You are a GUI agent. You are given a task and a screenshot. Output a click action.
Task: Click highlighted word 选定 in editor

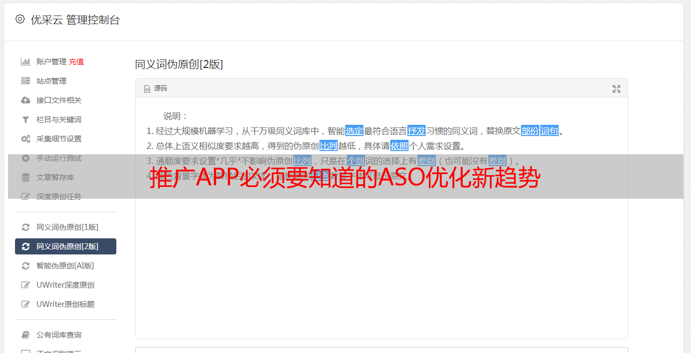(x=354, y=131)
